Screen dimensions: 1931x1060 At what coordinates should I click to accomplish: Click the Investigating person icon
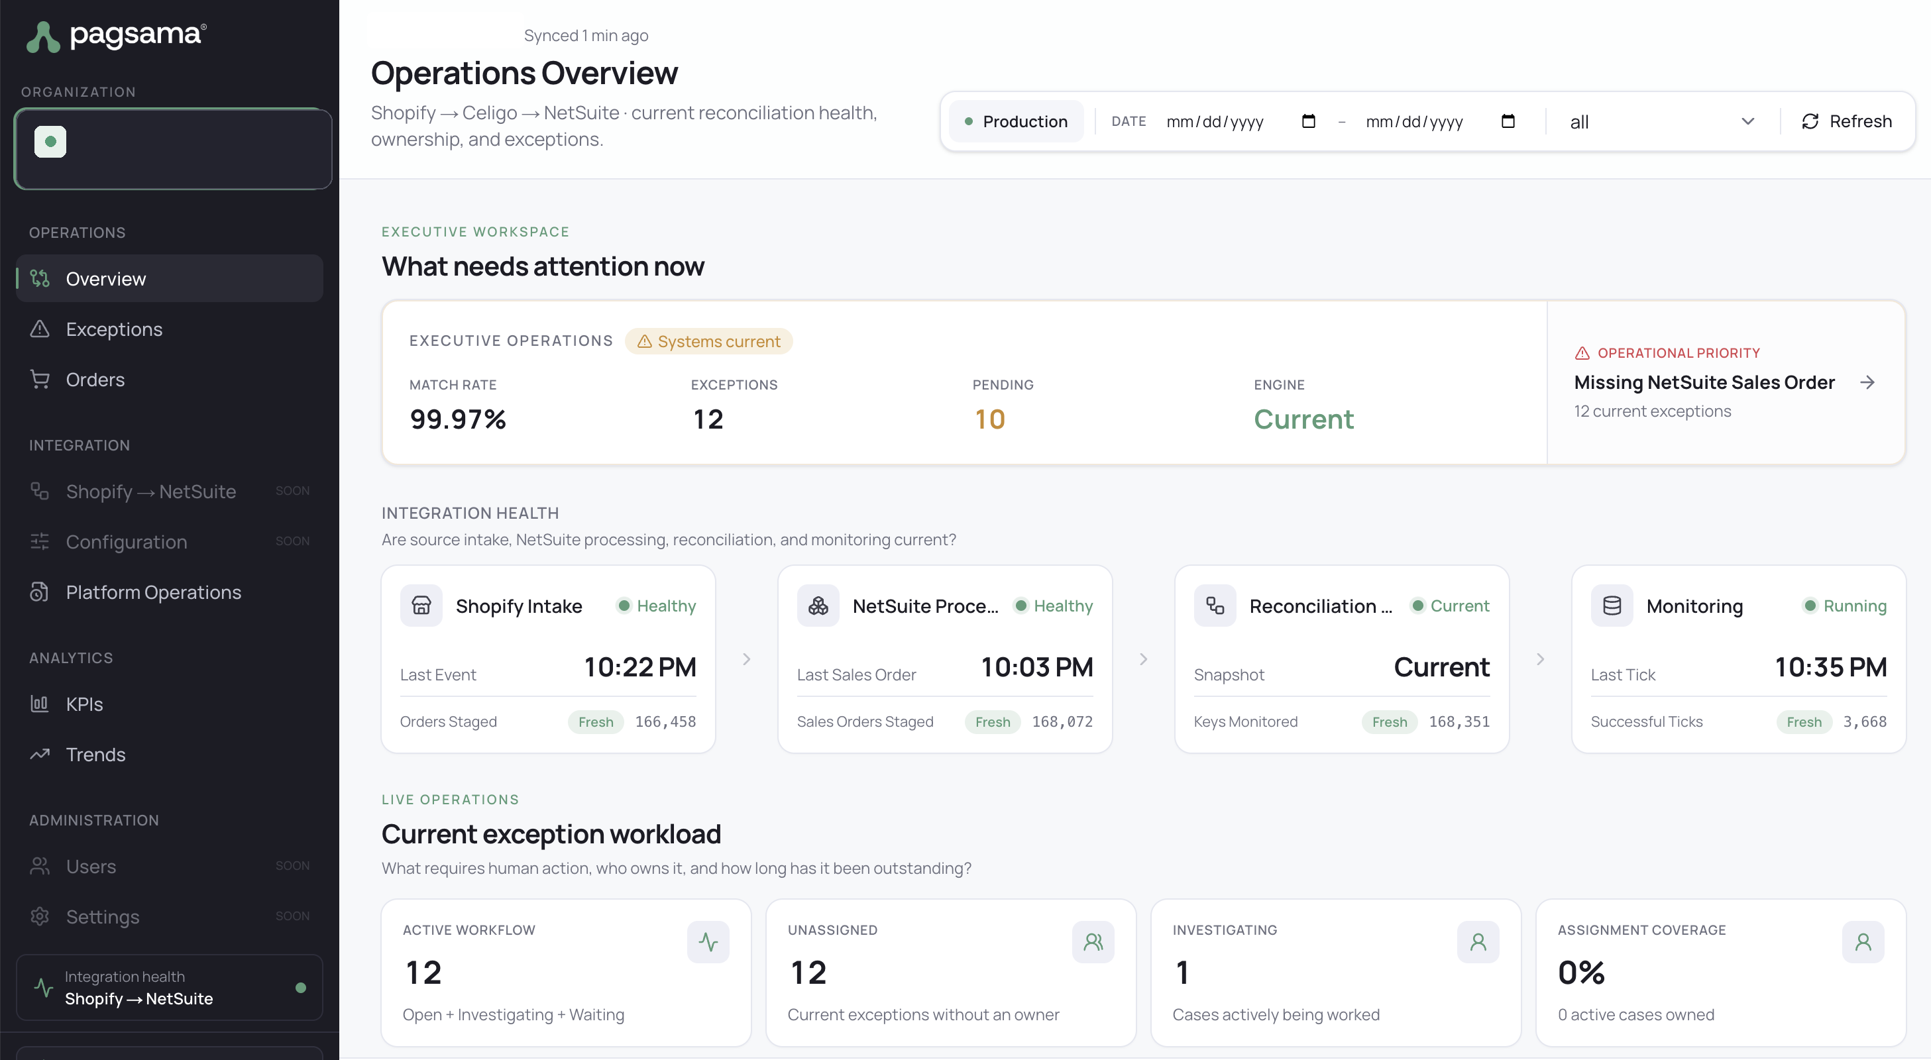click(x=1478, y=941)
